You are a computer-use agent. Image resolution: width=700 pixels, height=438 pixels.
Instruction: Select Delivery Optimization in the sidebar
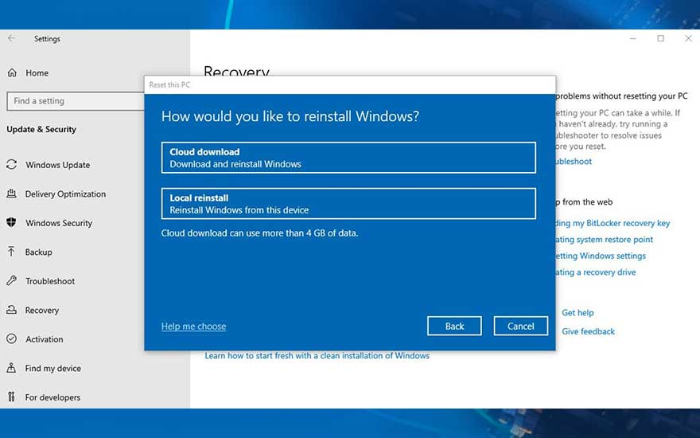point(65,194)
